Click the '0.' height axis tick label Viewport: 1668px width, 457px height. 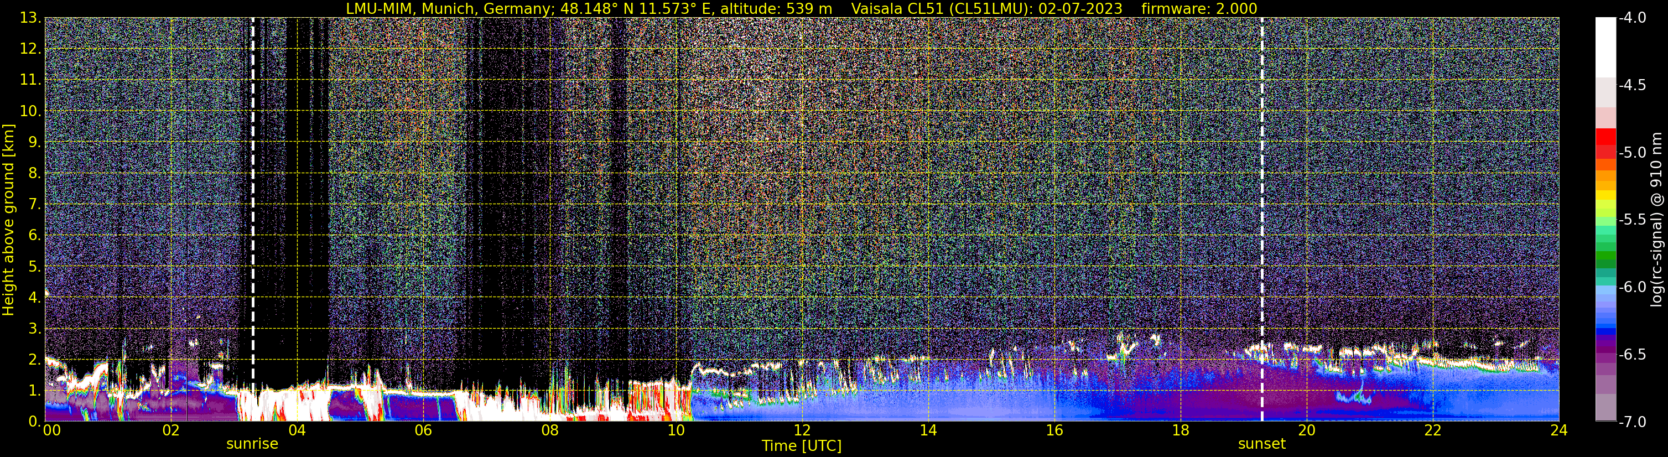(35, 422)
